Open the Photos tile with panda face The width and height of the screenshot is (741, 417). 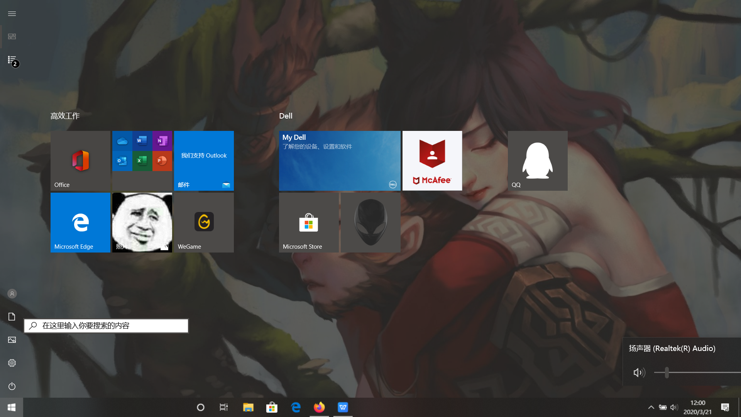(x=142, y=222)
